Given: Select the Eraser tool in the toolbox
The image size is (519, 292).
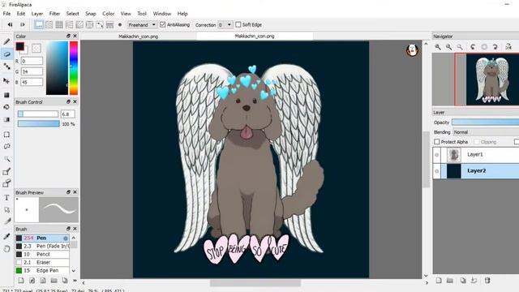Looking at the screenshot, I should click(x=6, y=54).
